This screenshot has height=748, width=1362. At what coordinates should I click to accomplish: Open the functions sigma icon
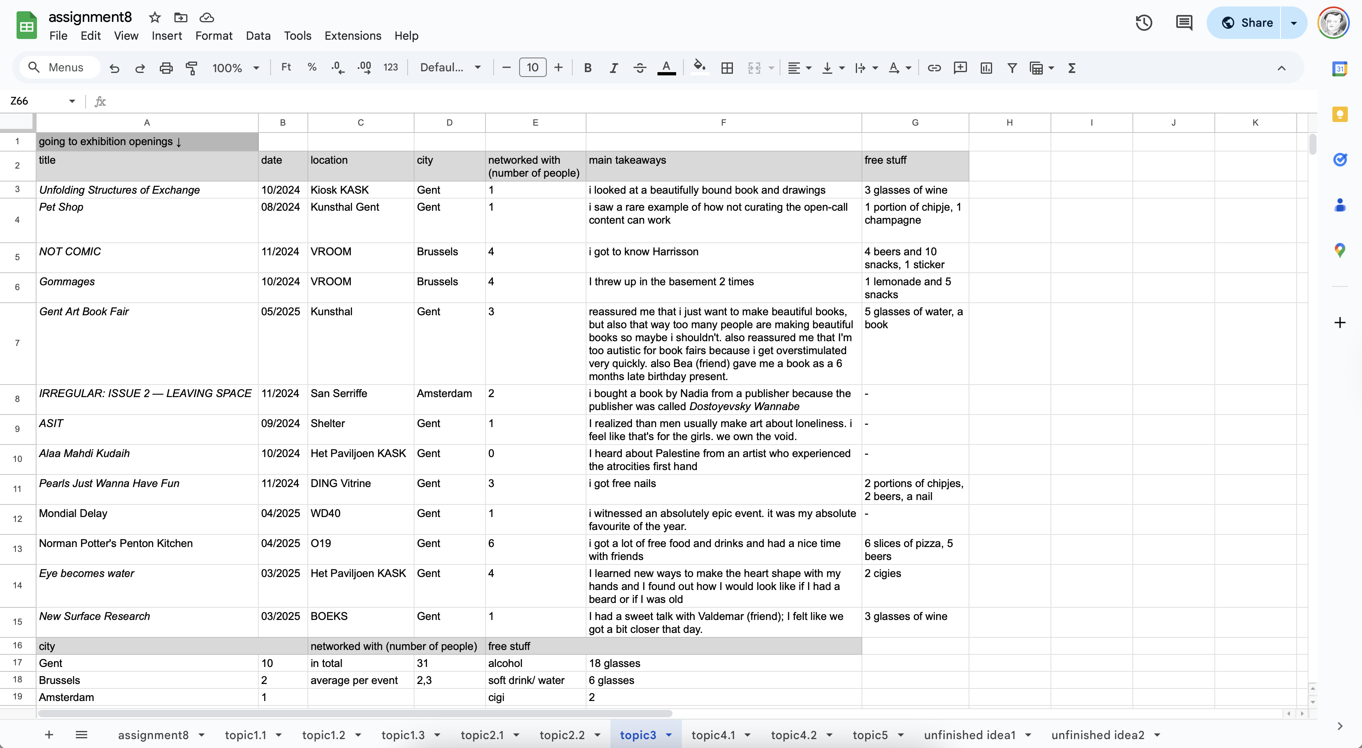click(x=1072, y=68)
